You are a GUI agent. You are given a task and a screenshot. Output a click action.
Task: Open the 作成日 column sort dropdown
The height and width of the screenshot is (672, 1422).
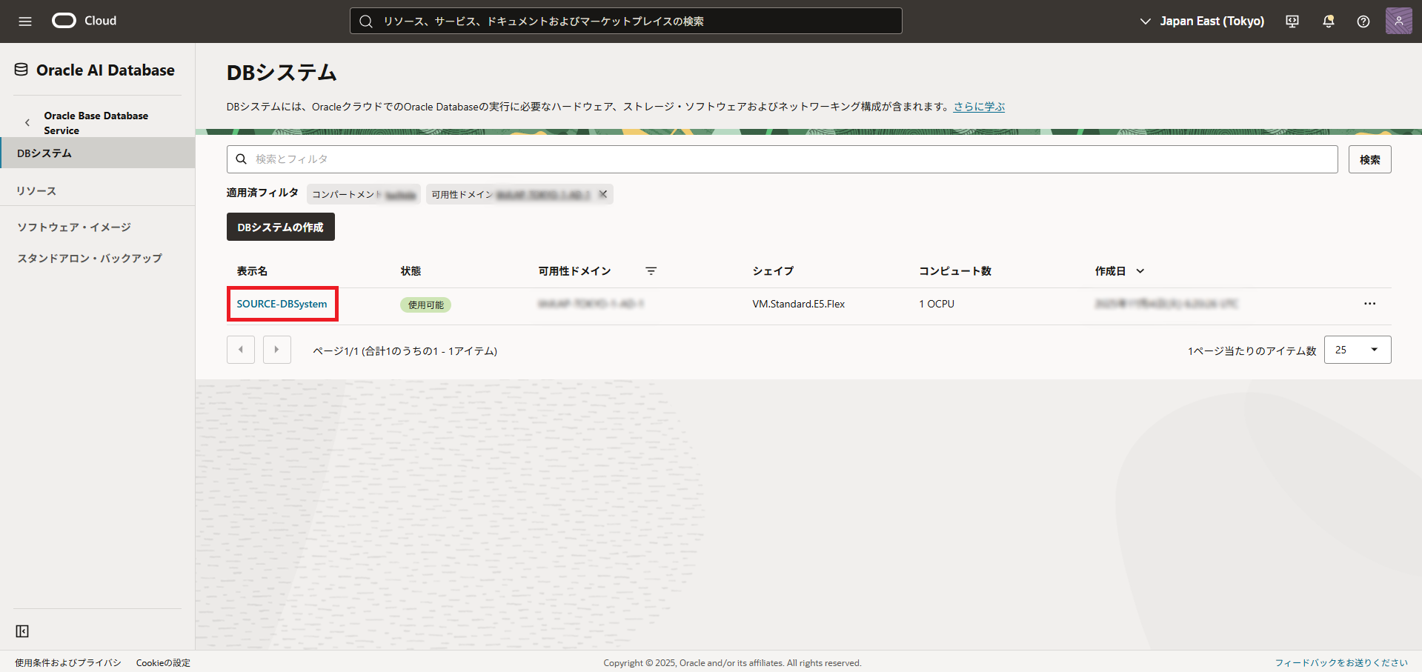(1140, 270)
